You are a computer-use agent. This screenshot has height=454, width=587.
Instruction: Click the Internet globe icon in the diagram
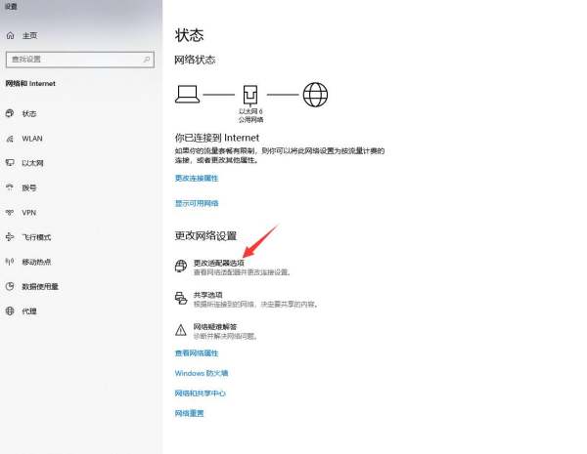tap(315, 95)
